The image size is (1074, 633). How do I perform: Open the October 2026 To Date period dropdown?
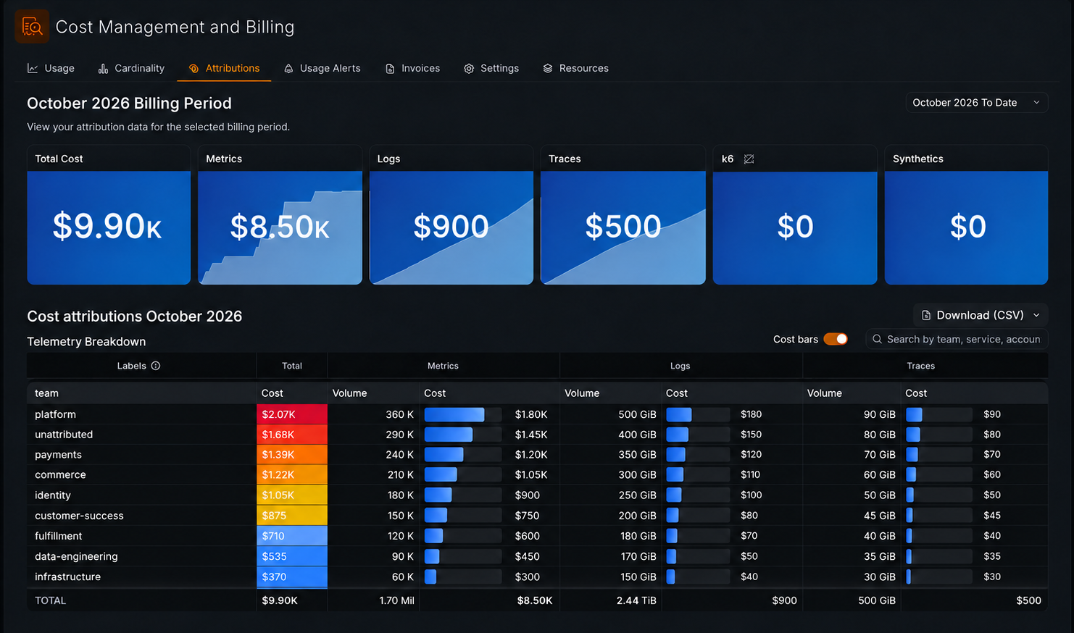[976, 103]
